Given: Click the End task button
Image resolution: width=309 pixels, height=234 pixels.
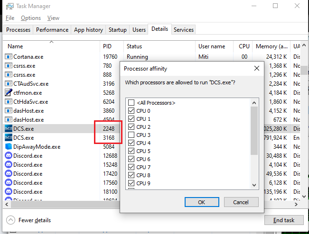Looking at the screenshot, I should (284, 220).
